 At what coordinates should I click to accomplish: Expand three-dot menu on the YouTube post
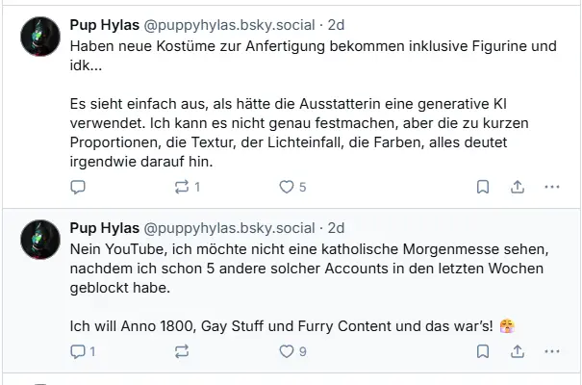(x=551, y=352)
